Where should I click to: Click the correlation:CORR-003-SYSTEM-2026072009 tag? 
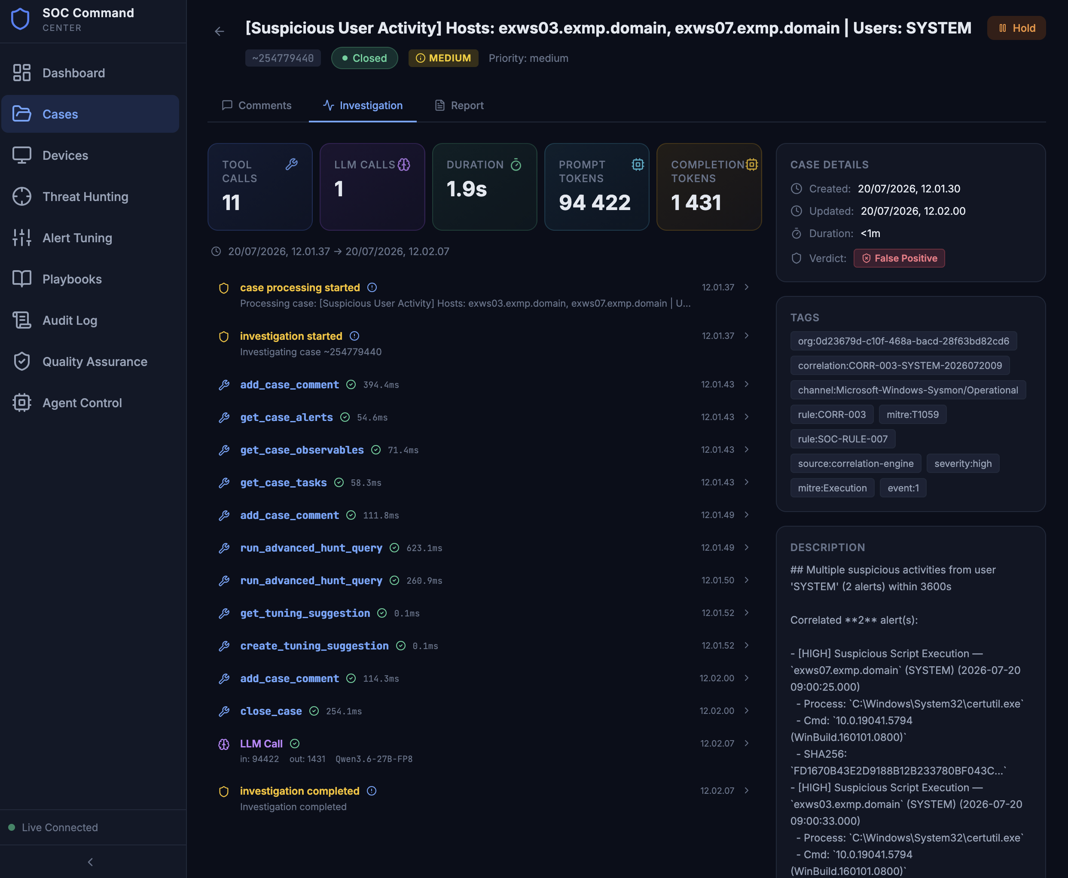[x=900, y=365]
